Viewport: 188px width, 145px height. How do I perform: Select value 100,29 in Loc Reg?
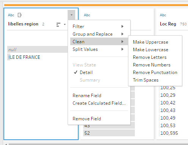click(168, 95)
